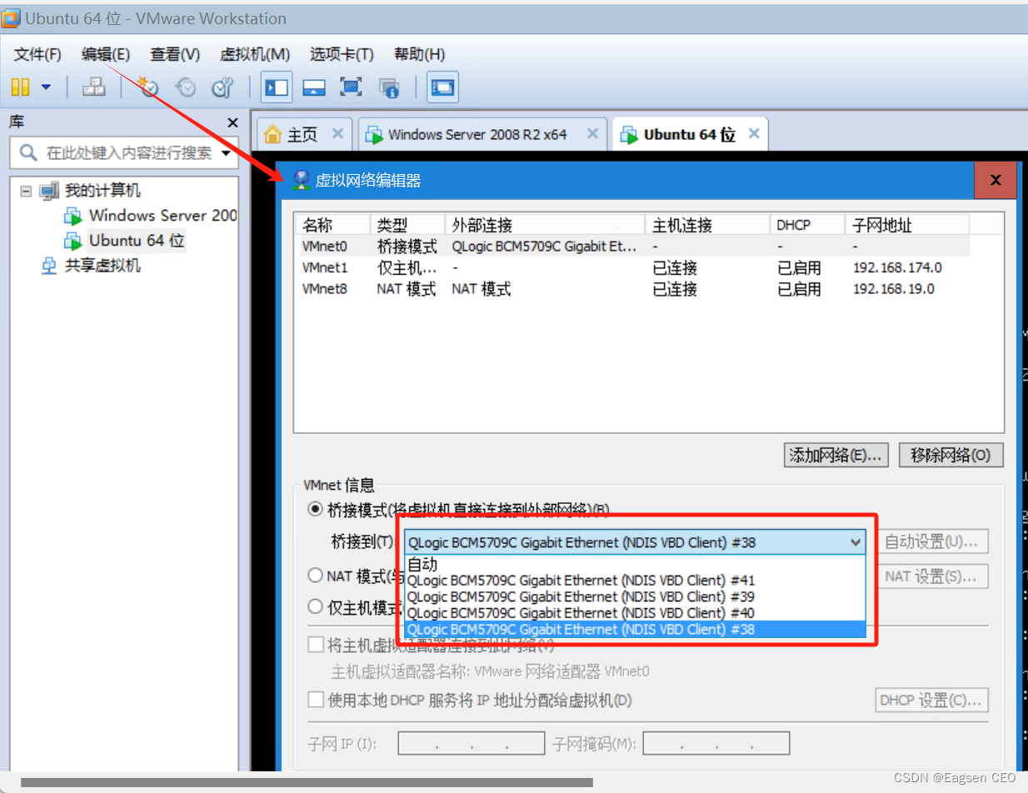Click the send Ctrl+Alt+Del toolbar icon
Image resolution: width=1028 pixels, height=793 pixels.
tap(93, 87)
